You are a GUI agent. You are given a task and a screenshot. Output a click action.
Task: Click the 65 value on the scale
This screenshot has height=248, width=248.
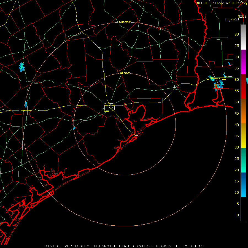coord(237,68)
